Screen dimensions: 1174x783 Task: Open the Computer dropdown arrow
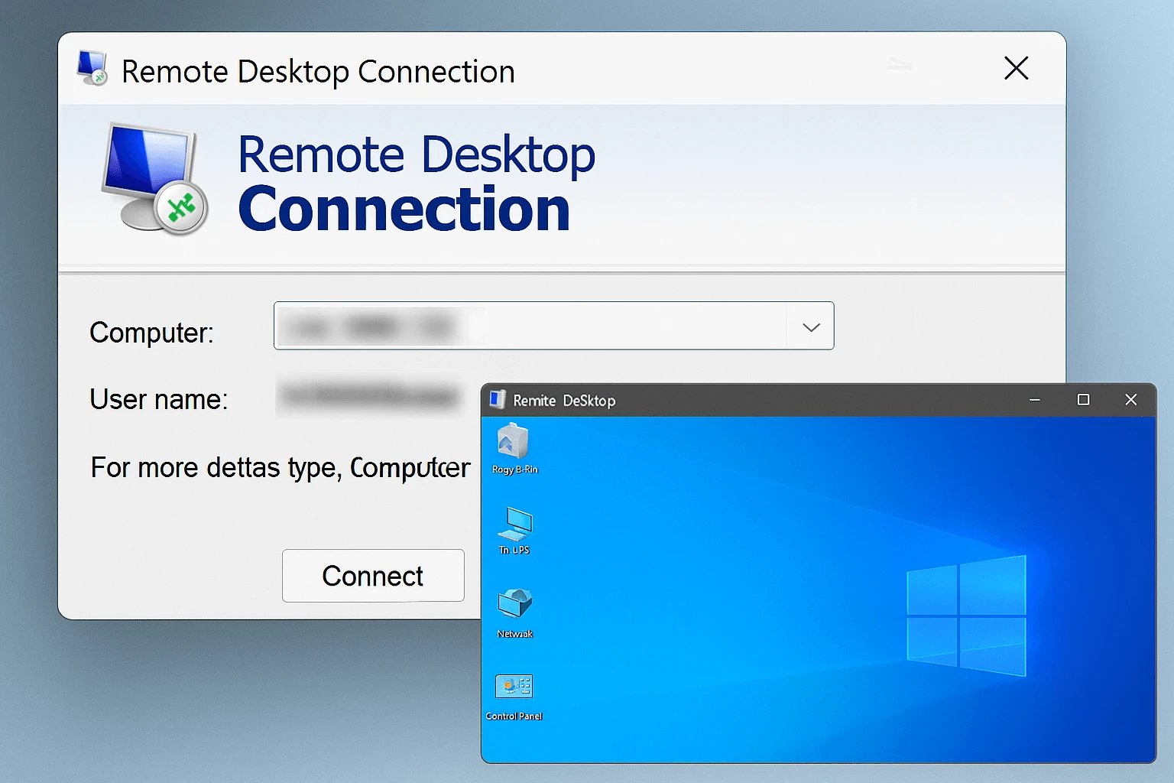coord(811,327)
